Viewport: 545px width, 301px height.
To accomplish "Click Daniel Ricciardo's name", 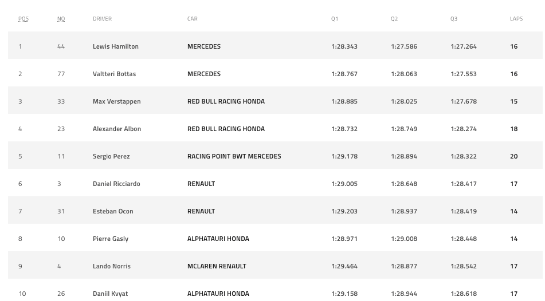I will pos(116,184).
